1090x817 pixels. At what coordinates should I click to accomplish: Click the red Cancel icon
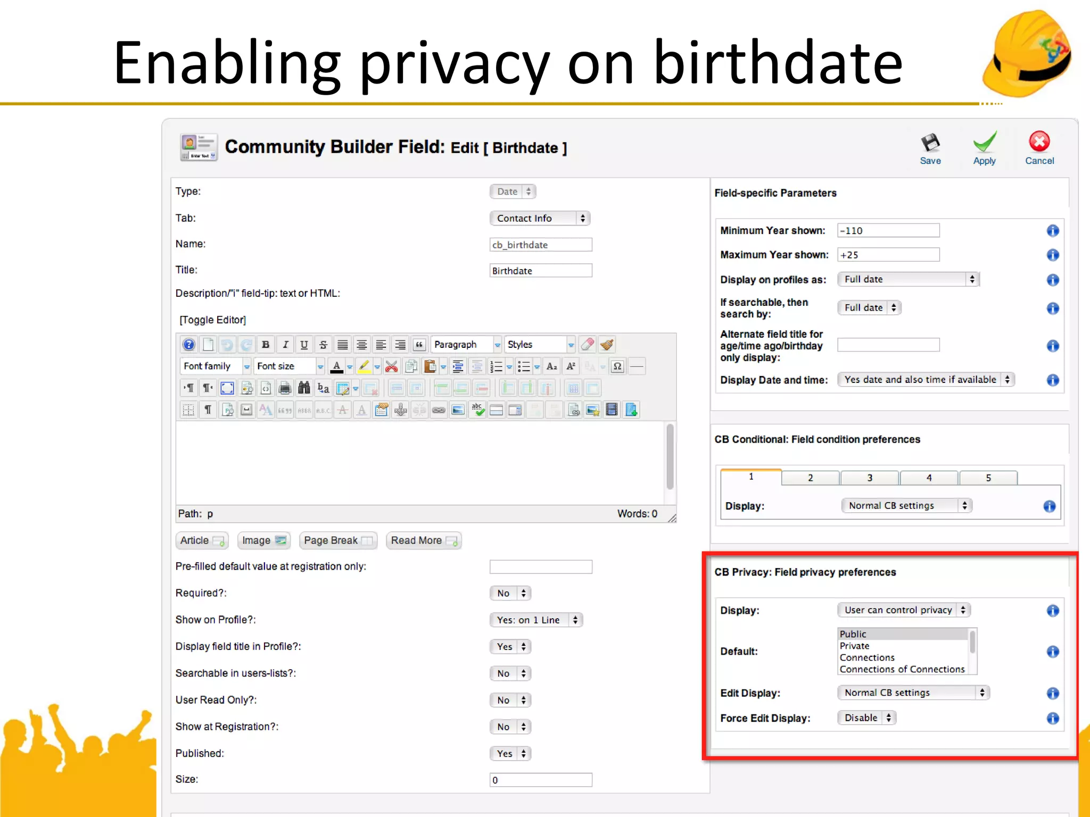pos(1039,141)
